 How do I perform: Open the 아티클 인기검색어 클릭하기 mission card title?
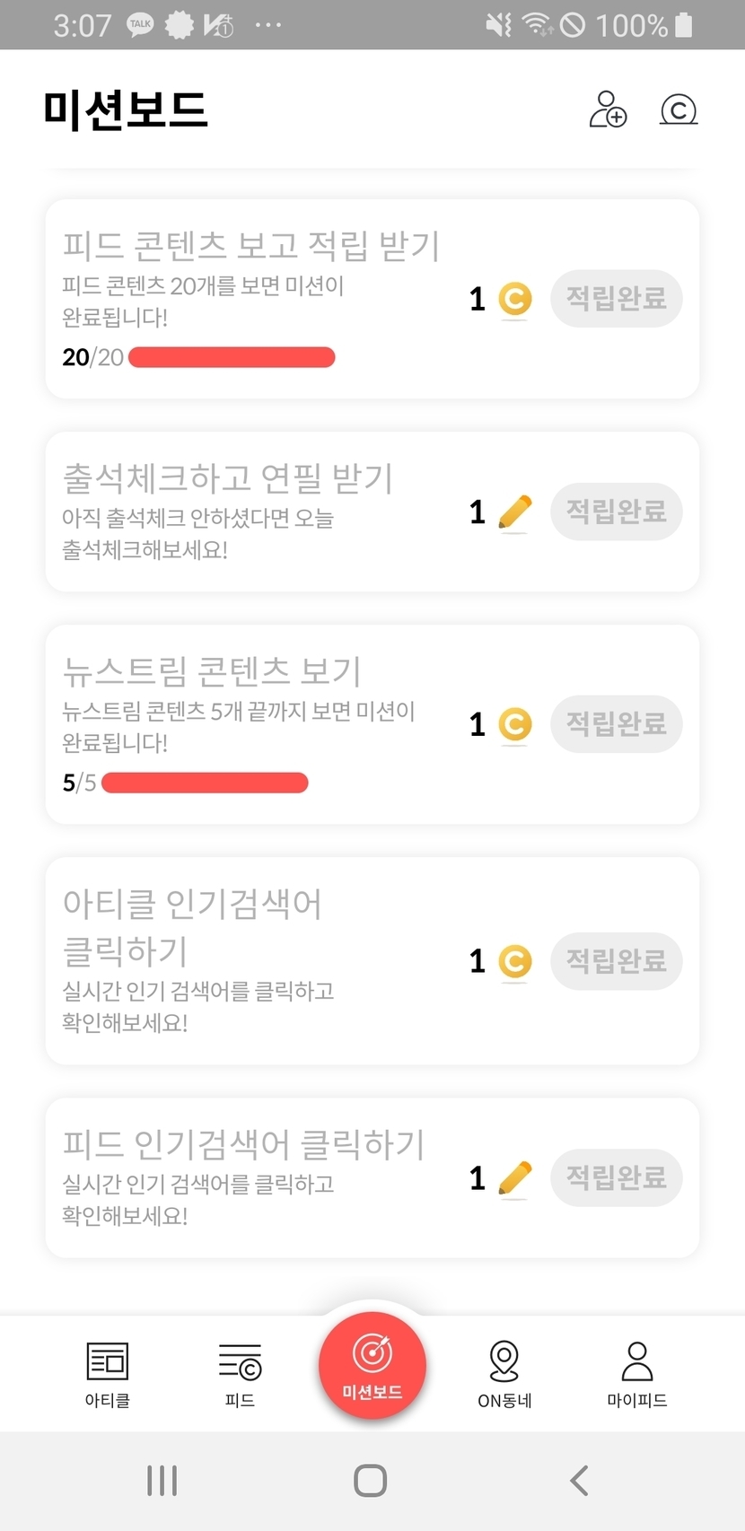192,926
